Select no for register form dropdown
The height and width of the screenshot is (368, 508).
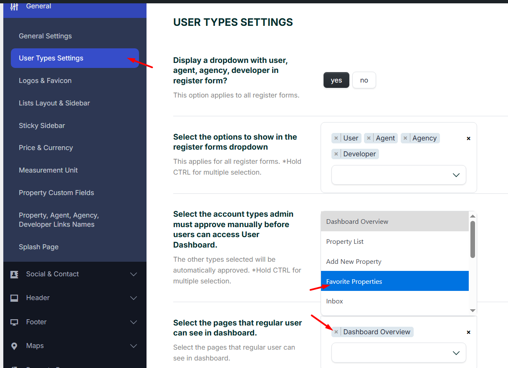[364, 80]
